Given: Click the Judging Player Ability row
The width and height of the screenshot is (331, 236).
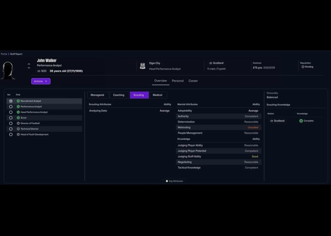Looking at the screenshot, I should (218, 145).
